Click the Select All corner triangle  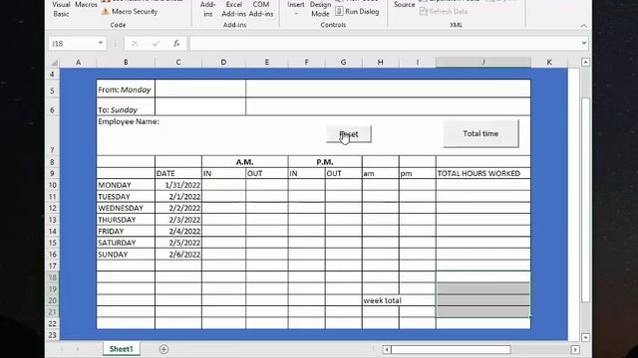pos(54,63)
